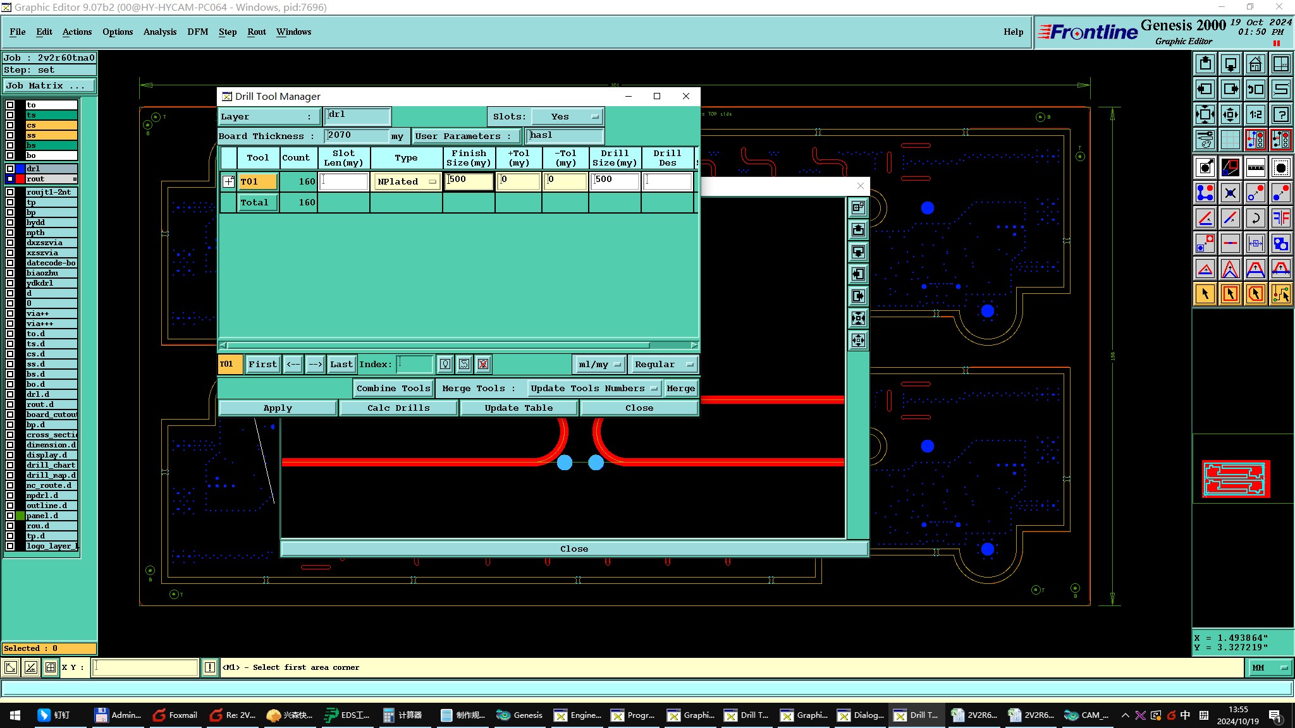Click the red X delete tool icon
Screen dimensions: 1295x728
click(483, 364)
